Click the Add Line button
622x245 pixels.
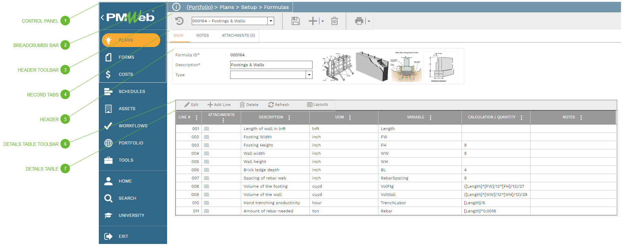219,105
